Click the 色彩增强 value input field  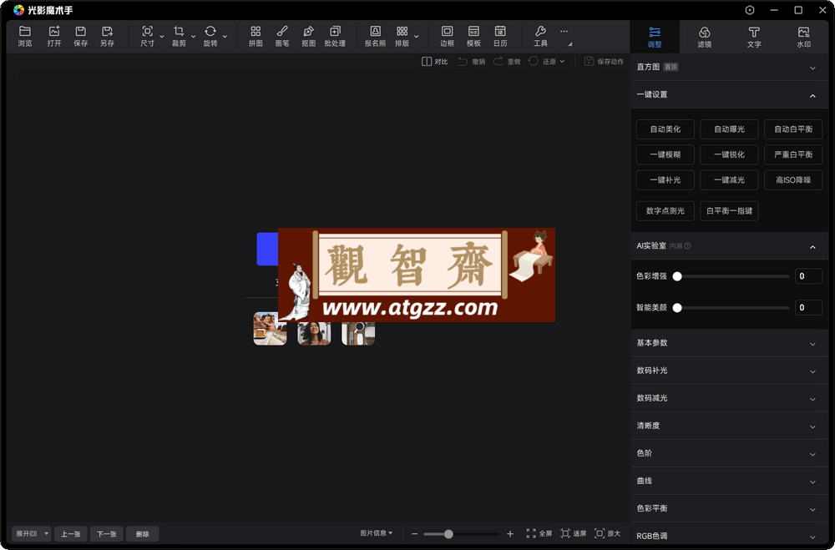pyautogui.click(x=808, y=276)
